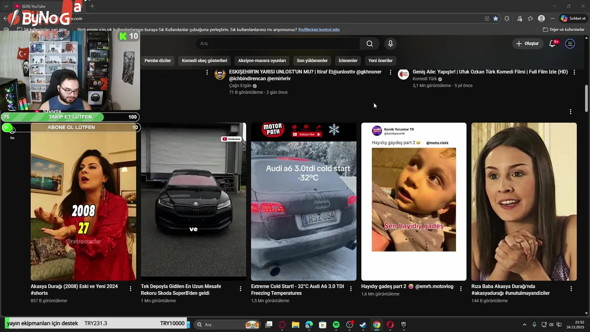The height and width of the screenshot is (332, 590).
Task: Open a new browser tab with plus
Action: click(92, 6)
